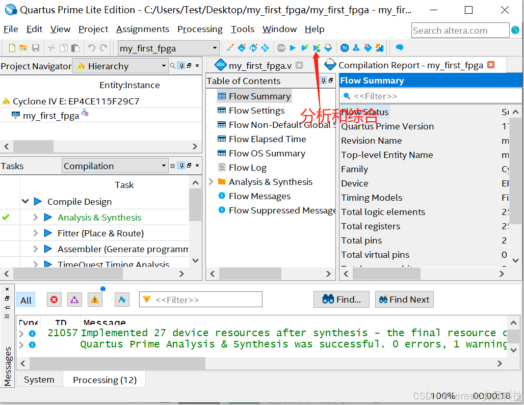Toggle the yellow warning messages filter
524x405 pixels.
click(95, 300)
